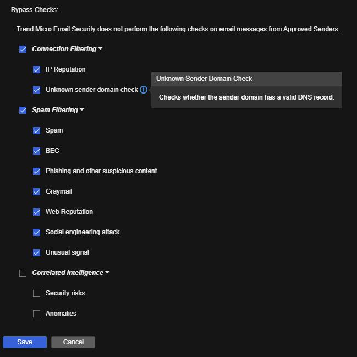The image size is (357, 357).
Task: Collapse the Connection Filtering section arrow
Action: [100, 49]
